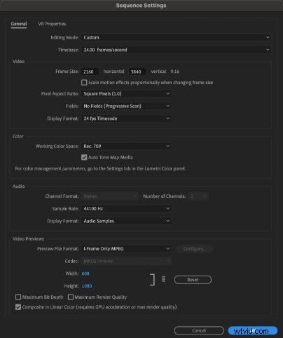Open the Preview File Format dropdown
This screenshot has height=338, width=283.
(x=126, y=249)
